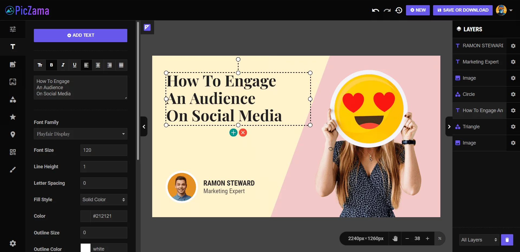
Task: Align text center
Action: click(x=98, y=65)
